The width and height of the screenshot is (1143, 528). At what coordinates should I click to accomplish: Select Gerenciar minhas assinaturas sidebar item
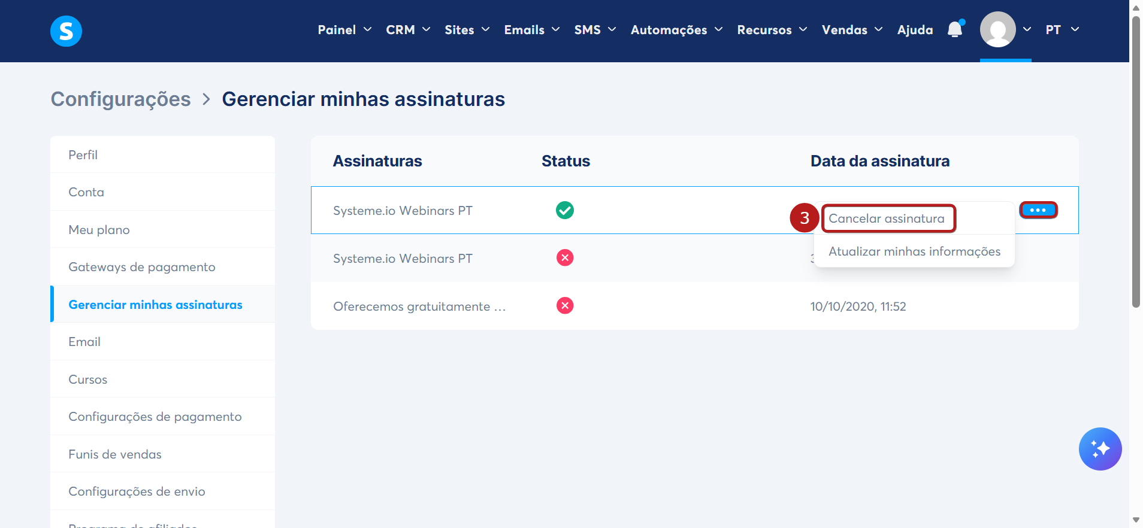point(162,305)
